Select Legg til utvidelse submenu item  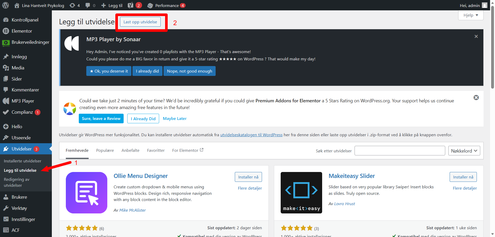point(20,170)
